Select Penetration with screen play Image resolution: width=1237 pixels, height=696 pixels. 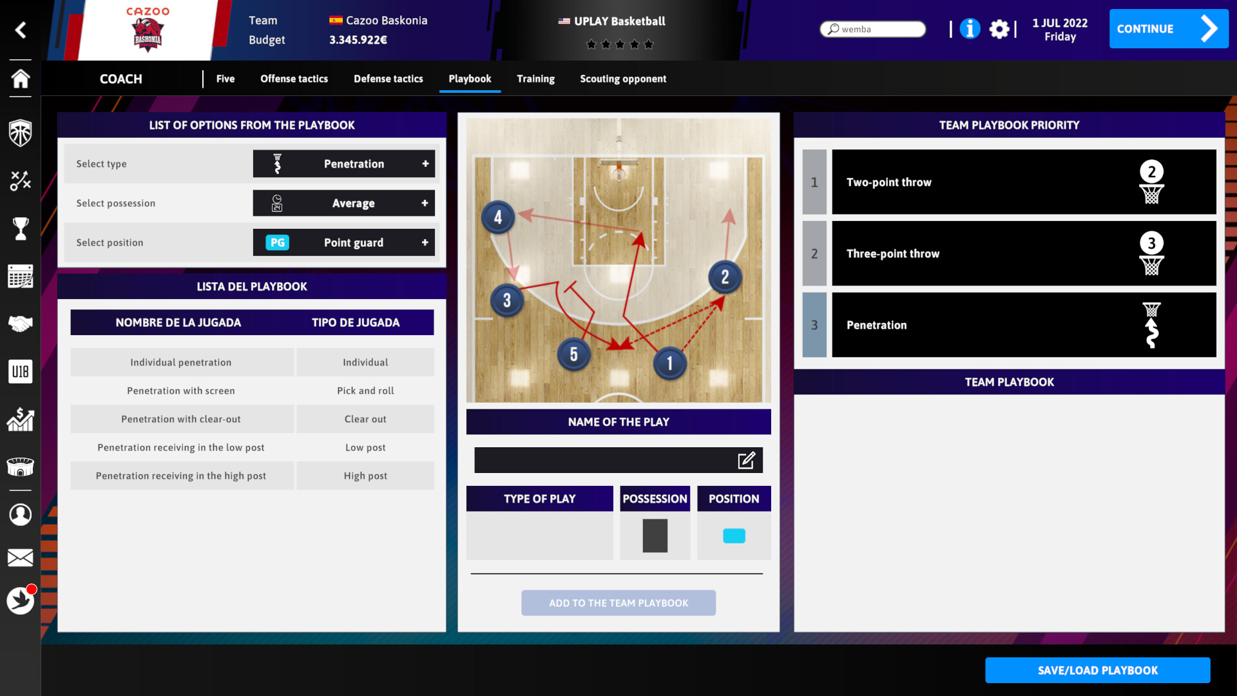pos(181,390)
